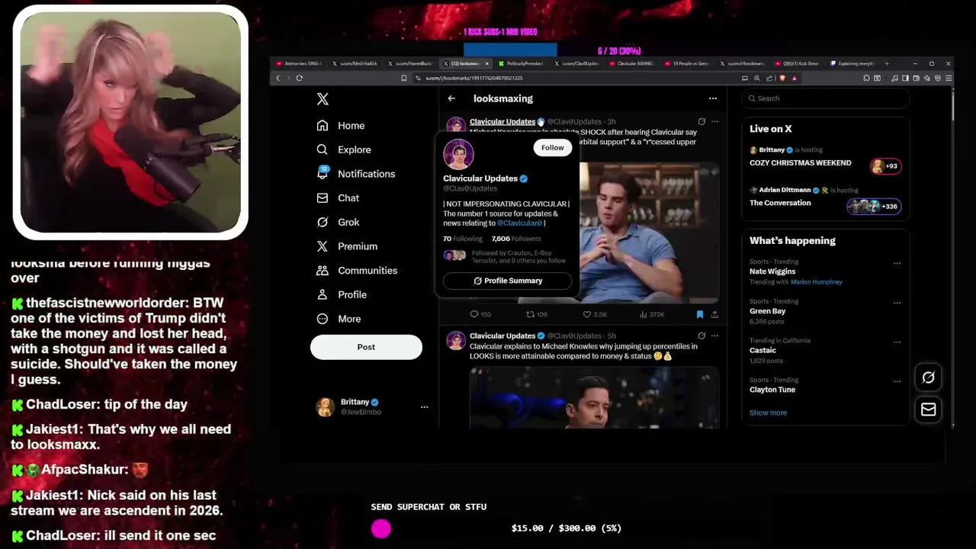Screen dimensions: 976x549
Task: Open more options for Clayton Tune trend
Action: click(897, 381)
